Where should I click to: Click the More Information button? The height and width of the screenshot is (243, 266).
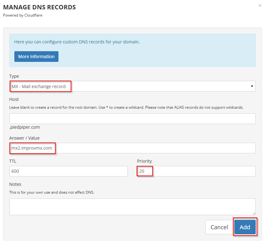point(36,57)
